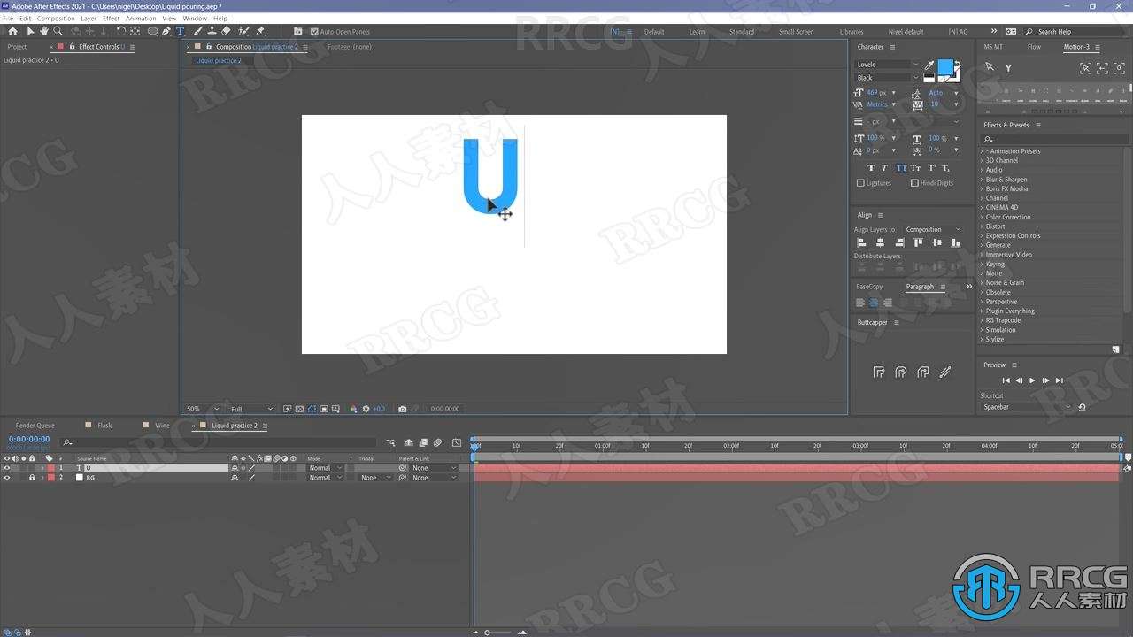The height and width of the screenshot is (637, 1133).
Task: Toggle Small Caps text style
Action: click(x=915, y=168)
